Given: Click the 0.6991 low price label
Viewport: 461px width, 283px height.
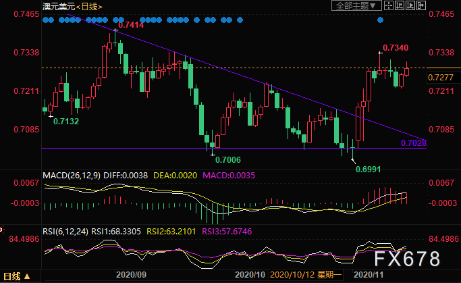Looking at the screenshot, I should click(368, 170).
